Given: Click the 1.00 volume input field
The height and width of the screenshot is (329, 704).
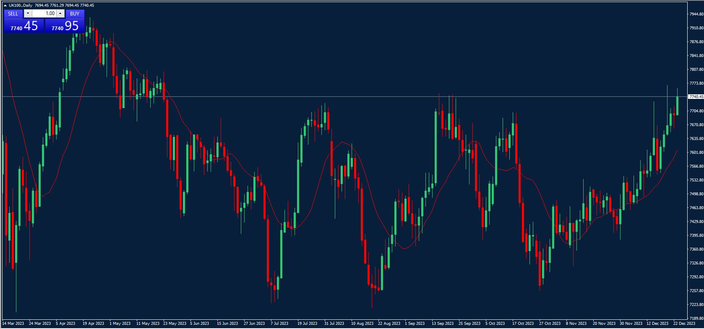Looking at the screenshot, I should (x=44, y=13).
